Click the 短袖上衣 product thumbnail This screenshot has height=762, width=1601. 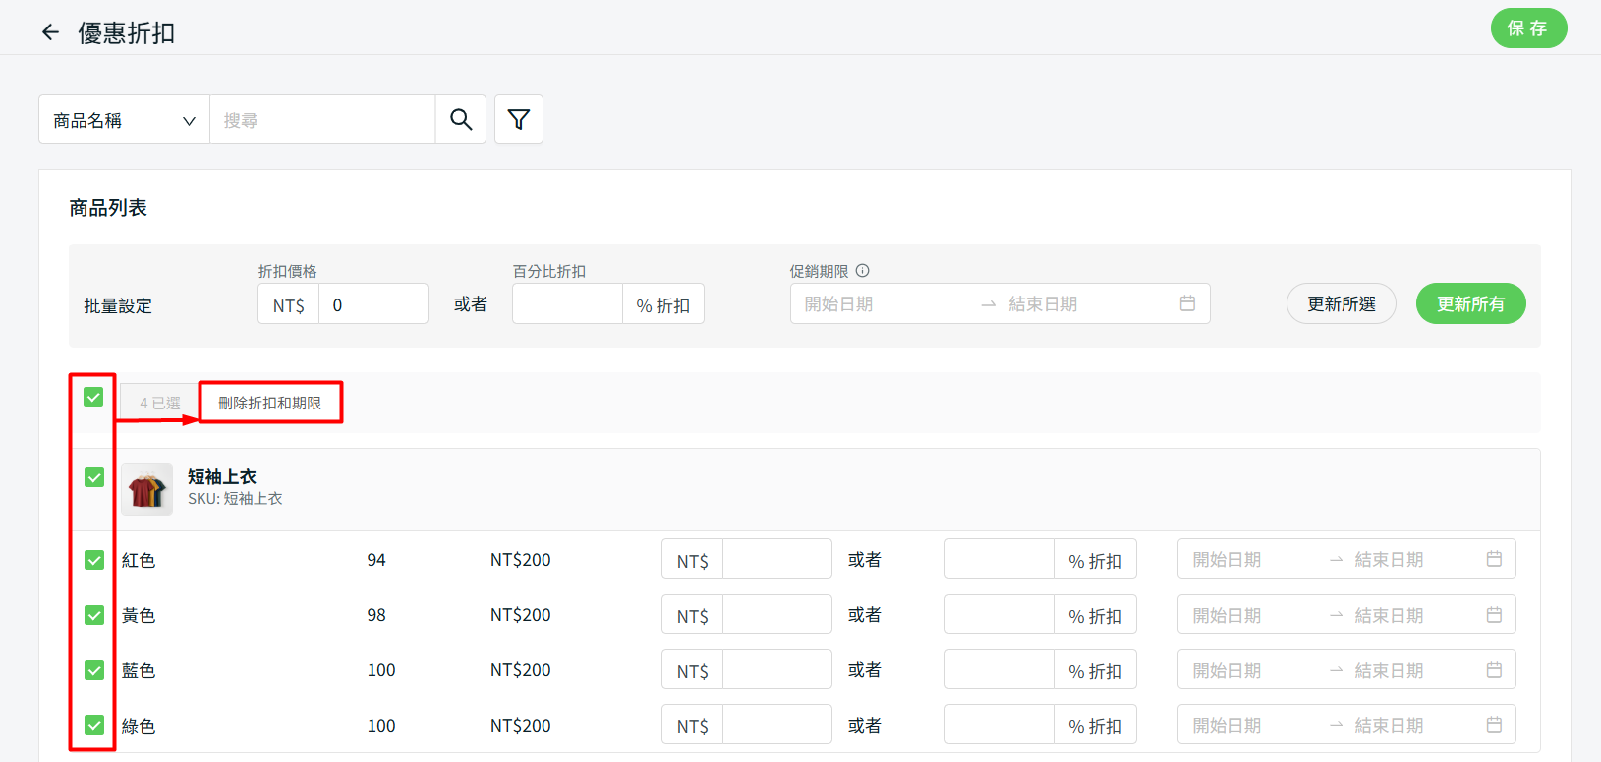[x=146, y=489]
